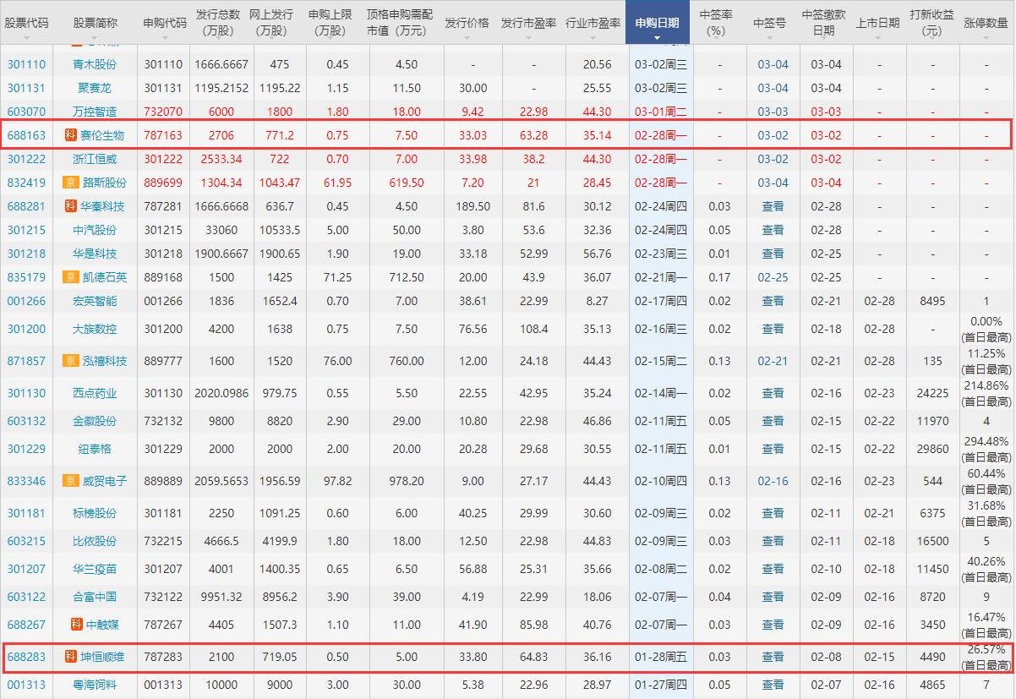Image resolution: width=1016 pixels, height=699 pixels.
Task: Click 查看 in the 宏英智能 row
Action: pyautogui.click(x=773, y=301)
